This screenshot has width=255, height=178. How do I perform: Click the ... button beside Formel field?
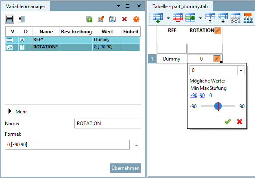136,145
